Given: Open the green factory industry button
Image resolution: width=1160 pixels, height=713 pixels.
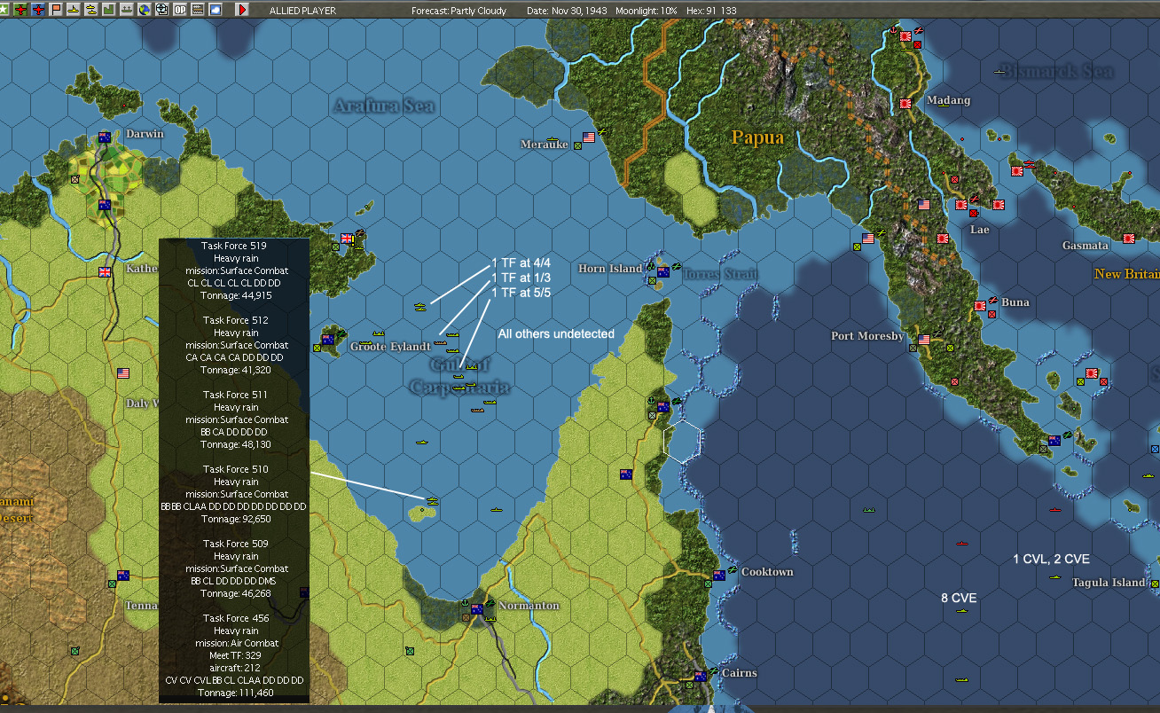Looking at the screenshot, I should coord(108,9).
